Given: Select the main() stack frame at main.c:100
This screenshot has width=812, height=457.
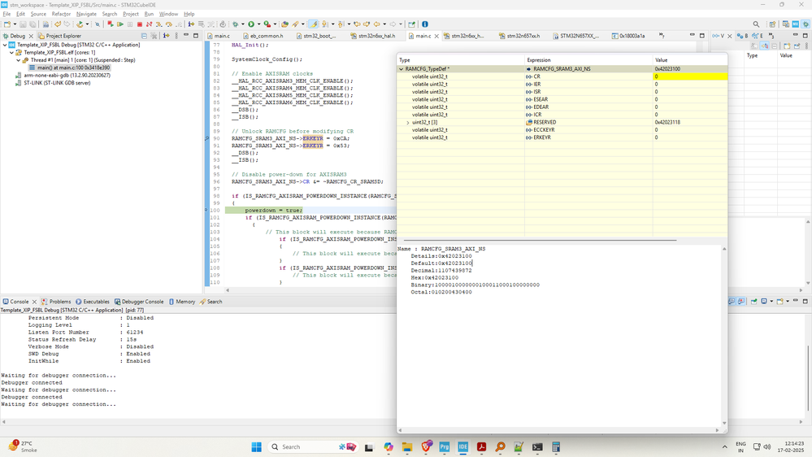Looking at the screenshot, I should tap(68, 67).
